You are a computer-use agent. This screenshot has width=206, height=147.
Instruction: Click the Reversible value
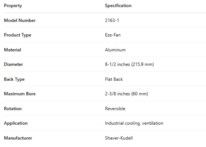pyautogui.click(x=115, y=108)
